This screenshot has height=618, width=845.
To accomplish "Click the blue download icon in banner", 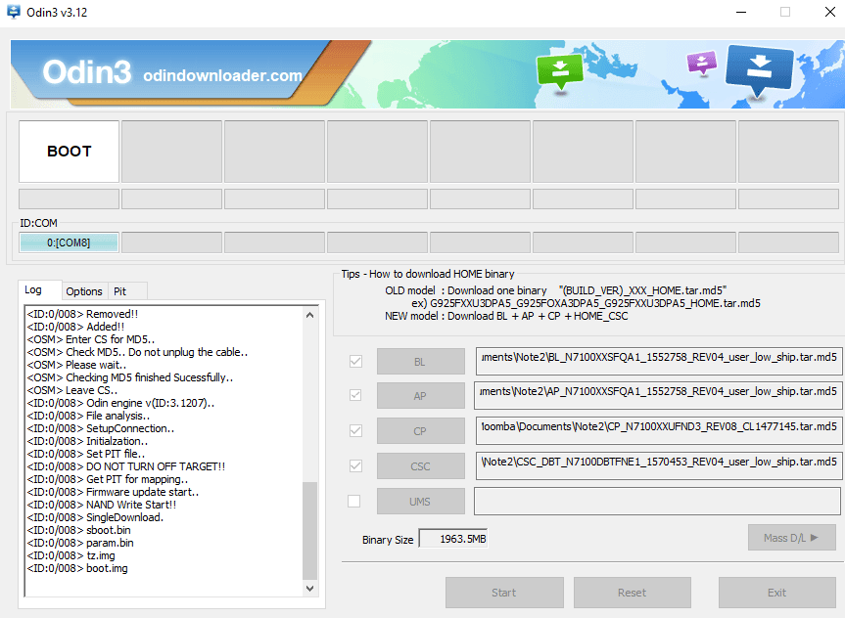I will 759,68.
